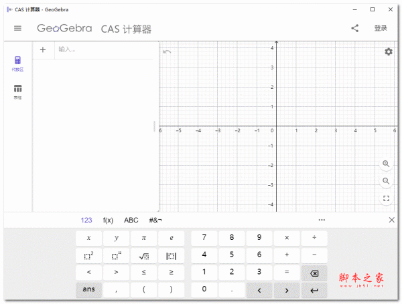Tap the y variable key

pyautogui.click(x=116, y=238)
